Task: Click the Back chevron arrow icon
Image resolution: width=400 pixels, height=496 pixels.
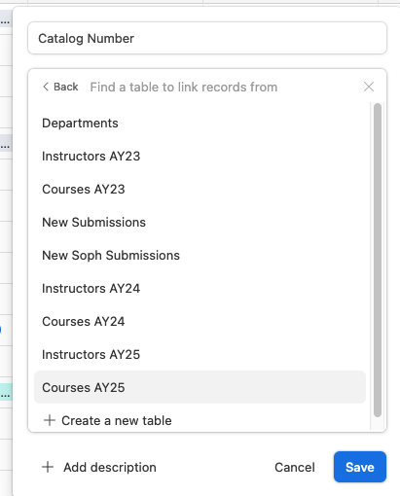Action: click(46, 87)
